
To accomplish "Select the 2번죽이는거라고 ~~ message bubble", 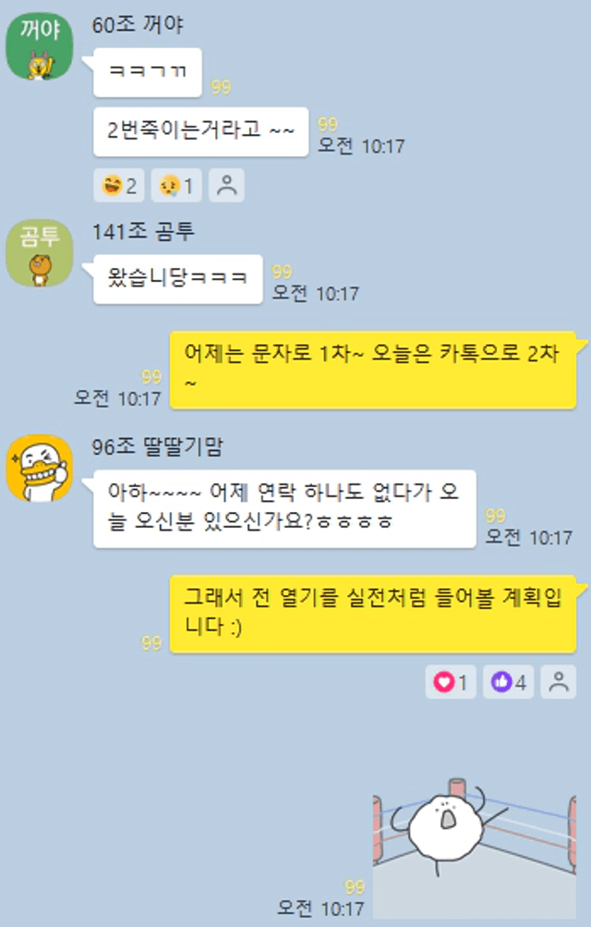I will point(200,131).
